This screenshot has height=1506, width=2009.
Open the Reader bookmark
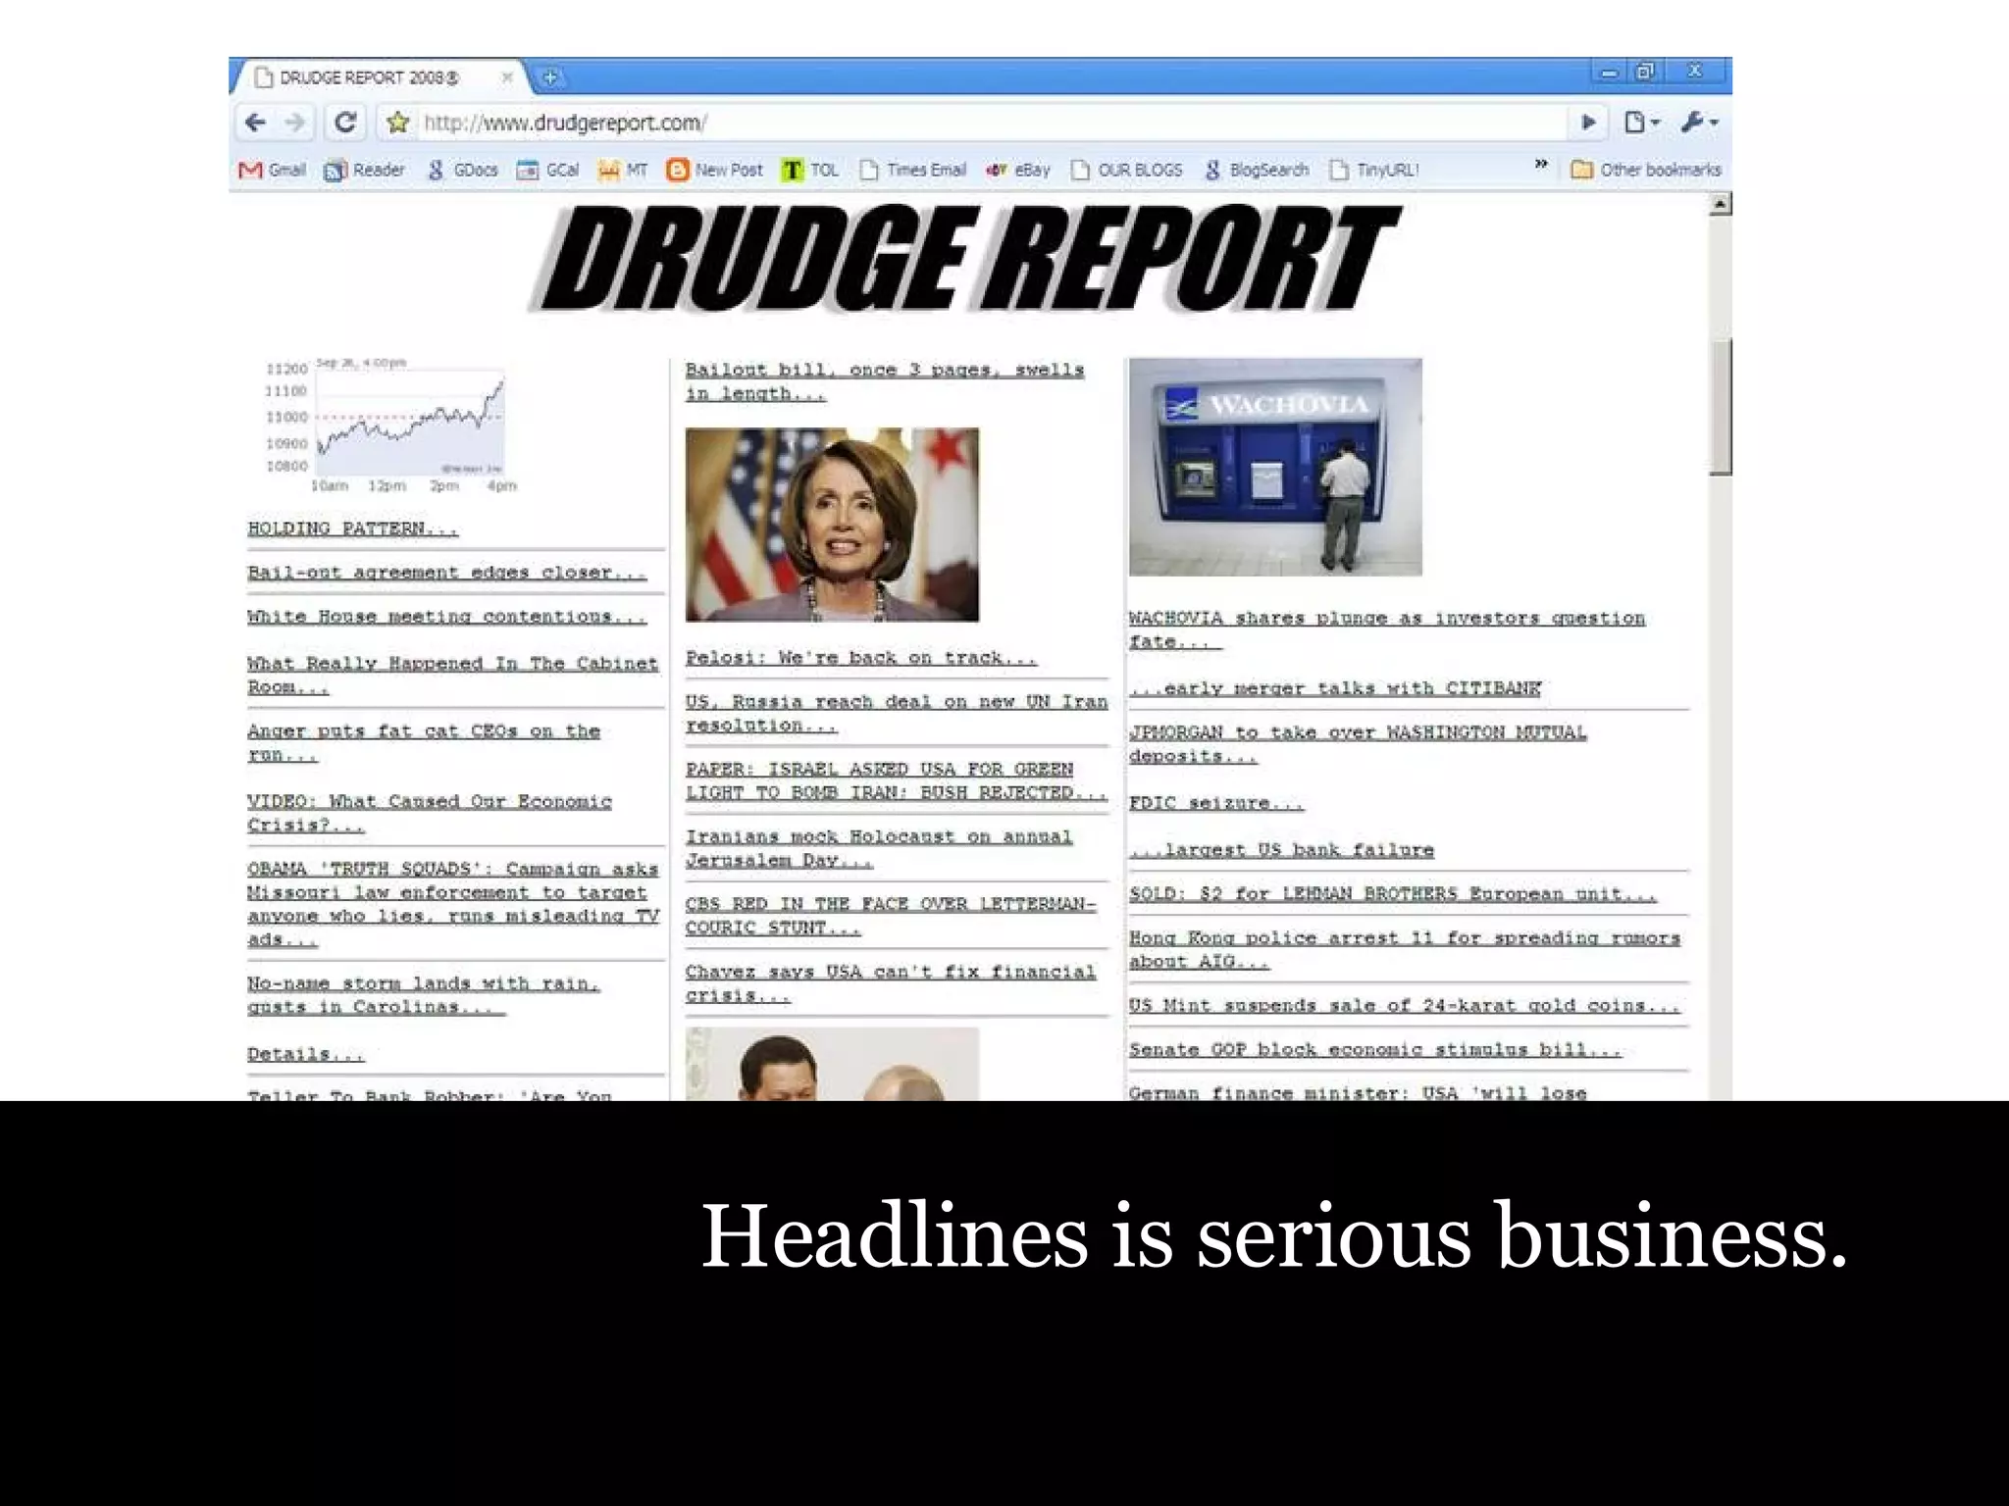point(364,170)
